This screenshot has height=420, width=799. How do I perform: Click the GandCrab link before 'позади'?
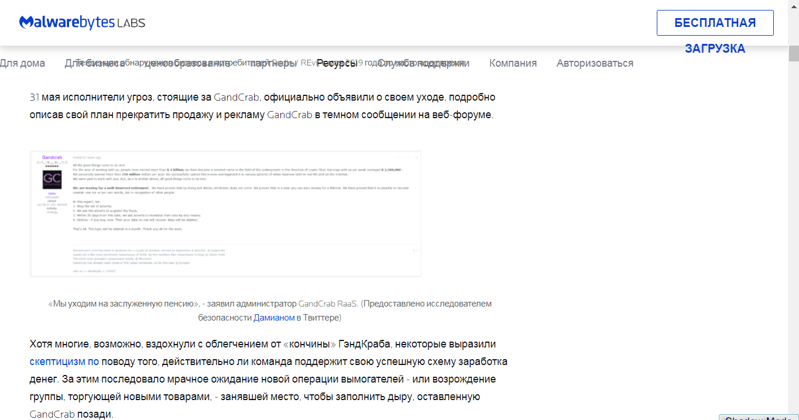(52, 414)
